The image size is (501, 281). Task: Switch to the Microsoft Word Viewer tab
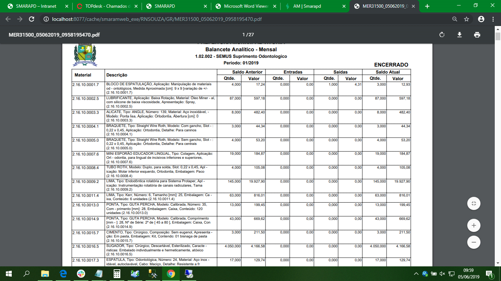coord(246,6)
